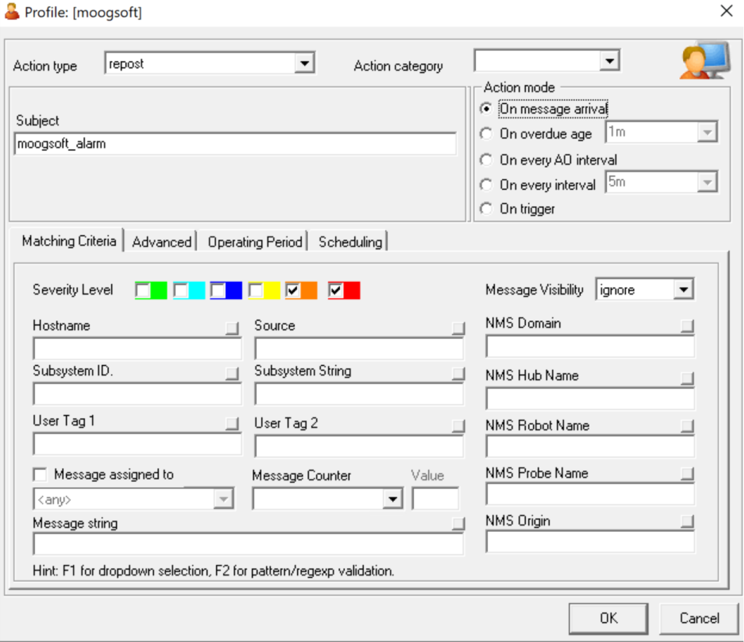
Task: Expand the Action category dropdown
Action: (609, 61)
